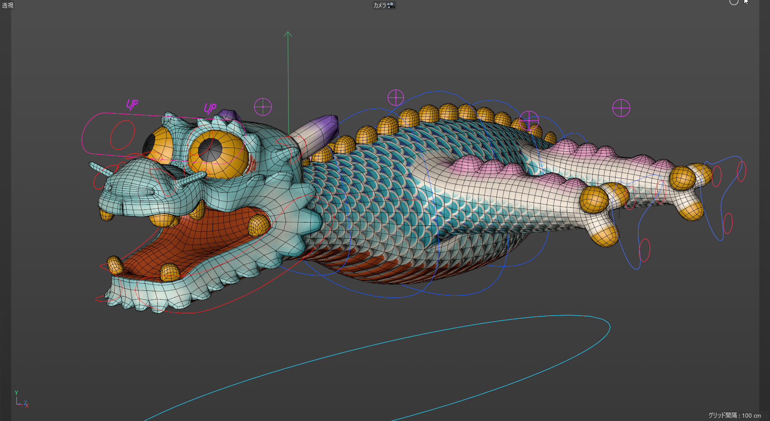Click the green Y-axis arrow tip
The height and width of the screenshot is (421, 770).
click(288, 33)
